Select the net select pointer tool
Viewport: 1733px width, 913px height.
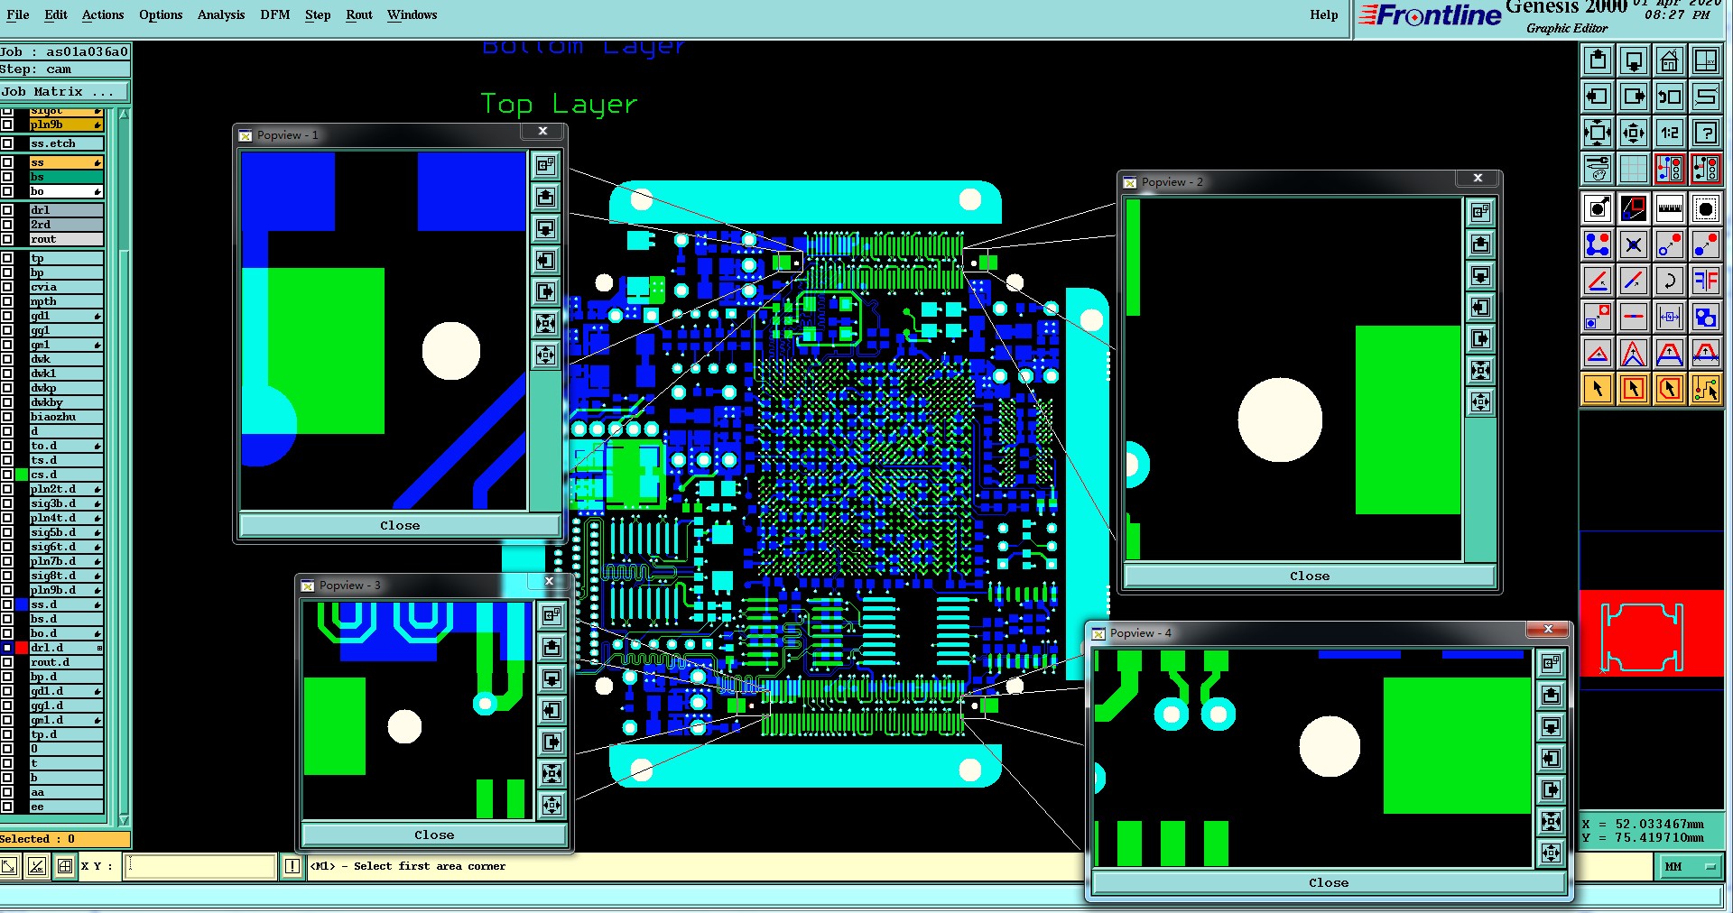pos(1706,389)
